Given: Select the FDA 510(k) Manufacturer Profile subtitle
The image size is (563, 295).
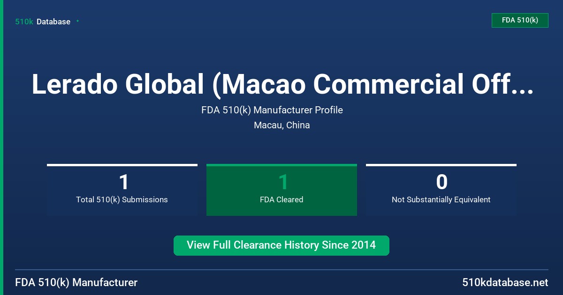Looking at the screenshot, I should point(272,110).
